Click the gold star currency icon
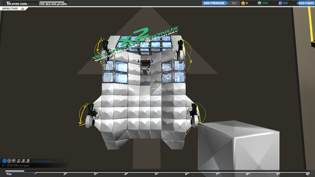 (243, 3)
